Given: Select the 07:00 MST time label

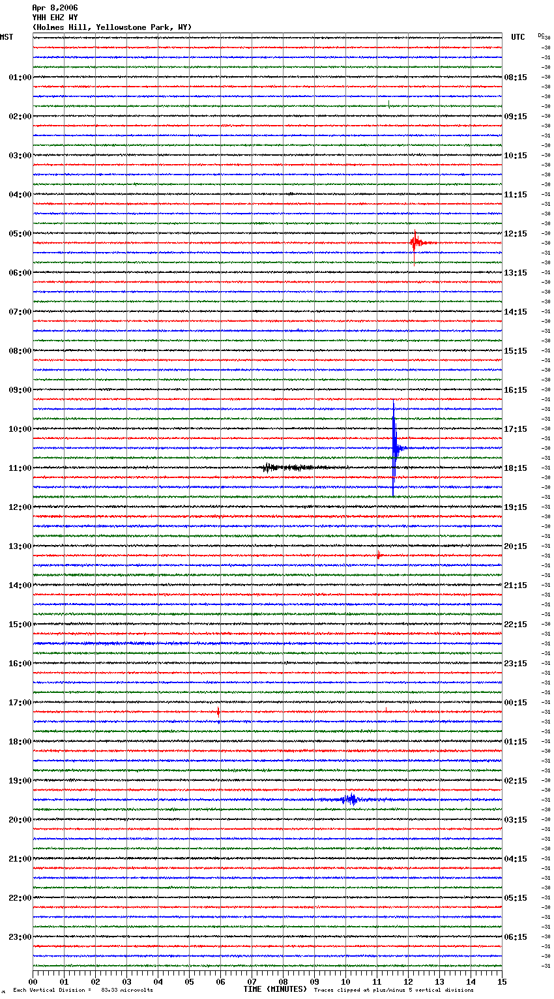Looking at the screenshot, I should click(20, 312).
